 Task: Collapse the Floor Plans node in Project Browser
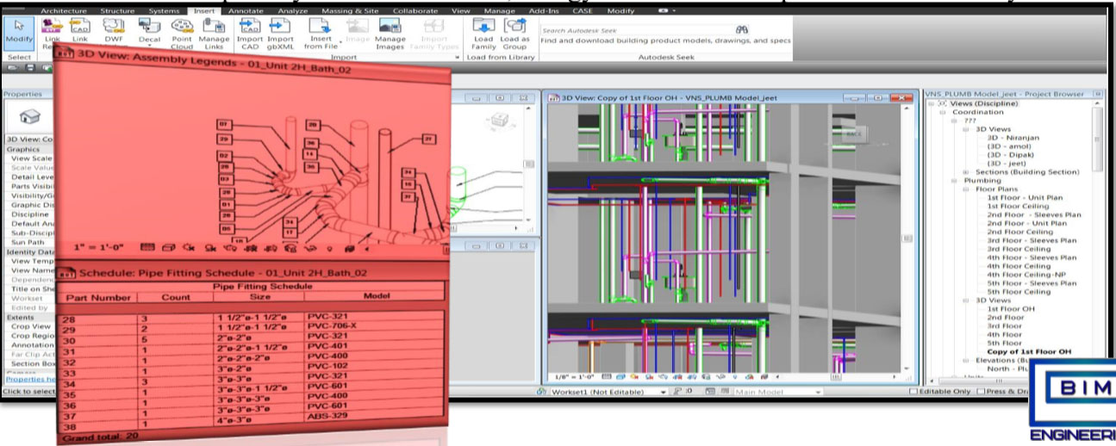[967, 189]
